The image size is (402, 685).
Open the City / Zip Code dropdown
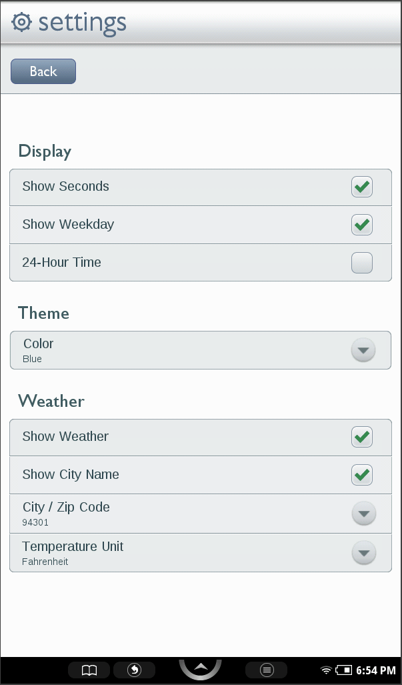point(363,514)
